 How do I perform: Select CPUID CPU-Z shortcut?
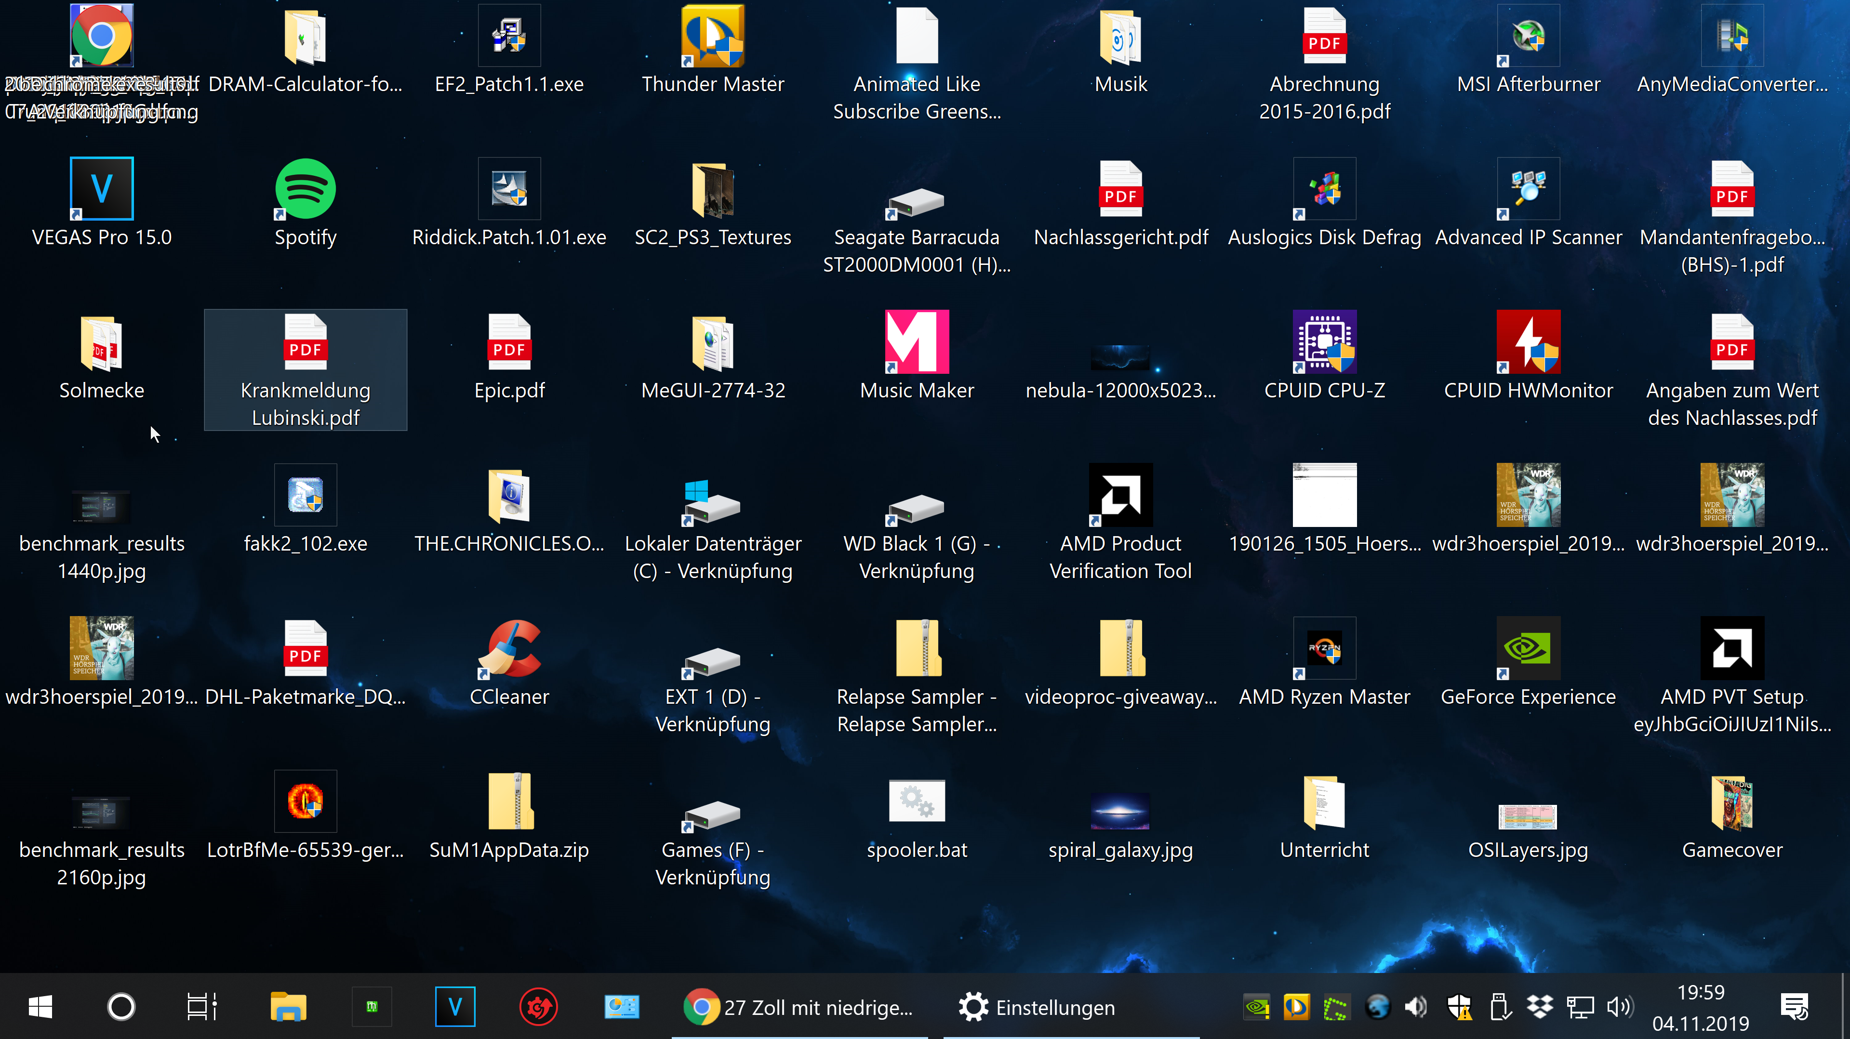1324,342
